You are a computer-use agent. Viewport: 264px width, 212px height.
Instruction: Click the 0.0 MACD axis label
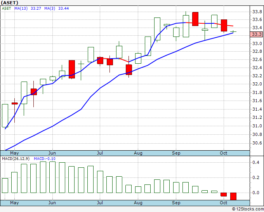(256, 193)
